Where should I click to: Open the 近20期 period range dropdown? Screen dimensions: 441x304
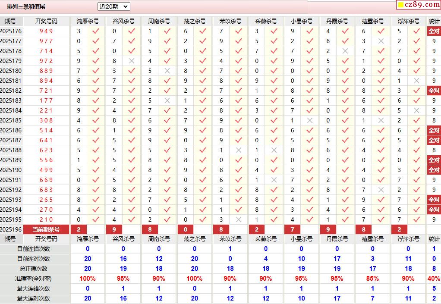tap(113, 6)
